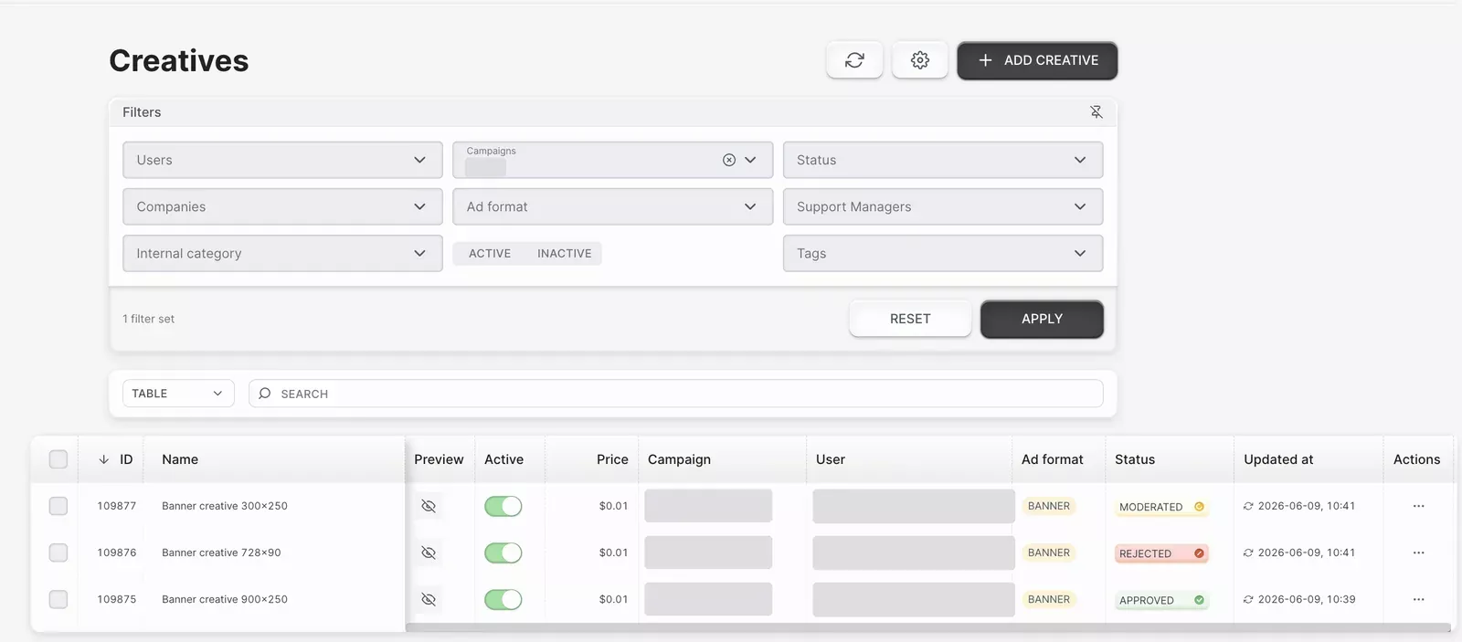Sort by the Price column header
This screenshot has width=1462, height=642.
pyautogui.click(x=612, y=459)
